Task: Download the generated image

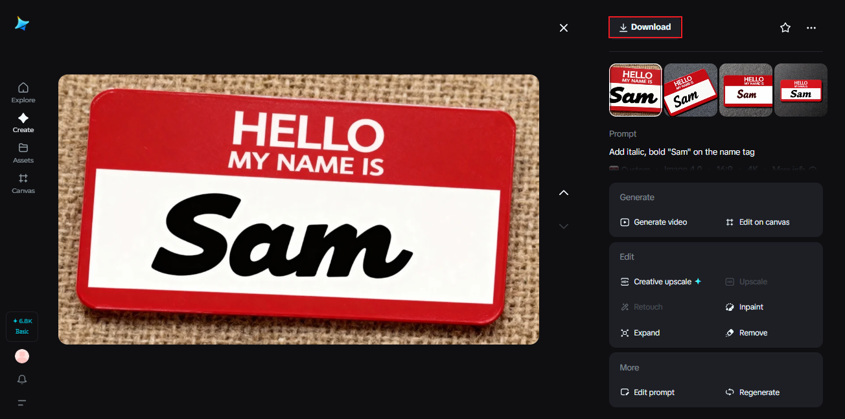Action: pyautogui.click(x=645, y=27)
